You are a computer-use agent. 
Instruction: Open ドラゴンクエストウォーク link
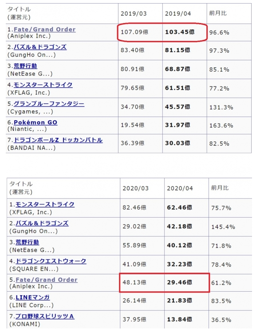(51, 261)
